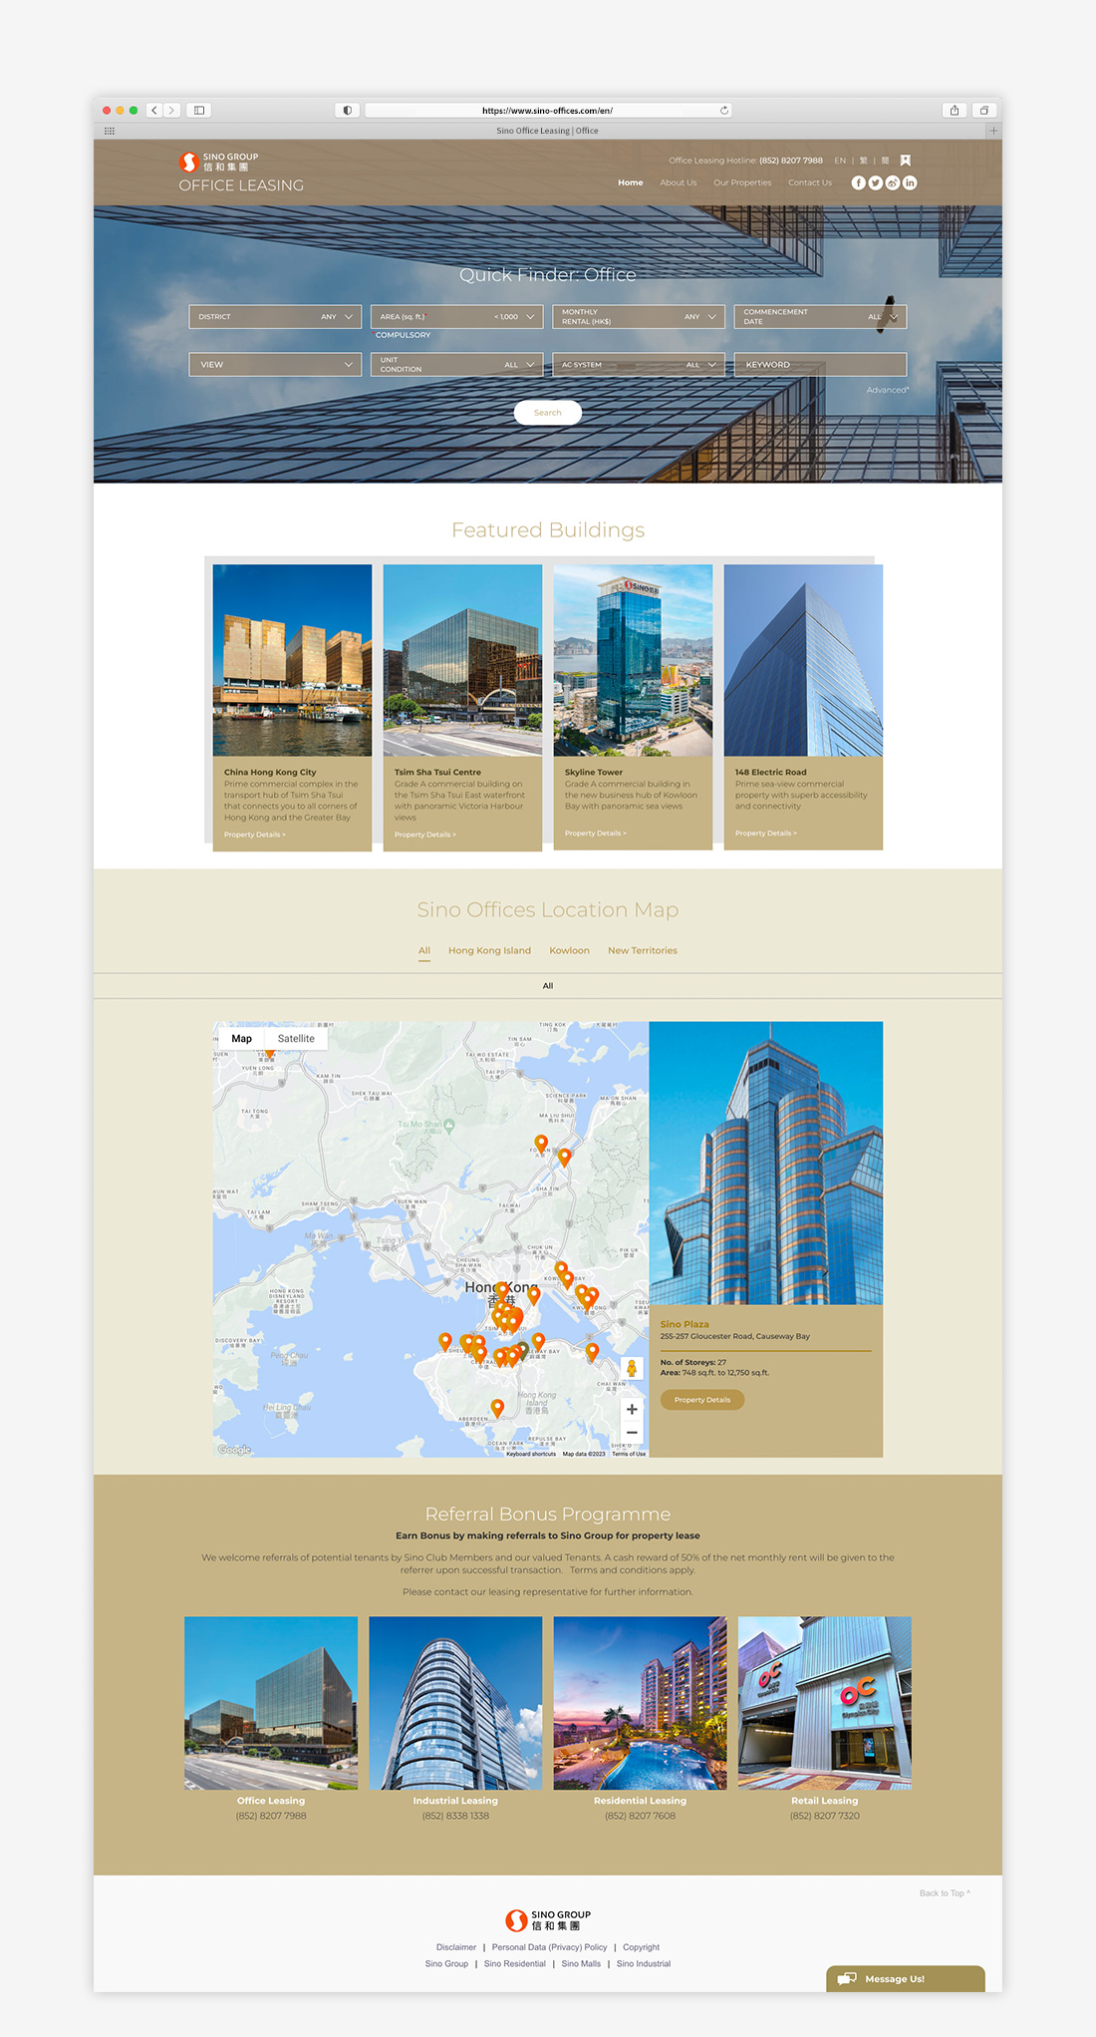Open a new tab with plus icon
1096x2037 pixels.
[992, 131]
